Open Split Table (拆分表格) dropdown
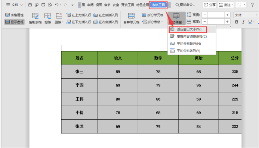 [152, 22]
